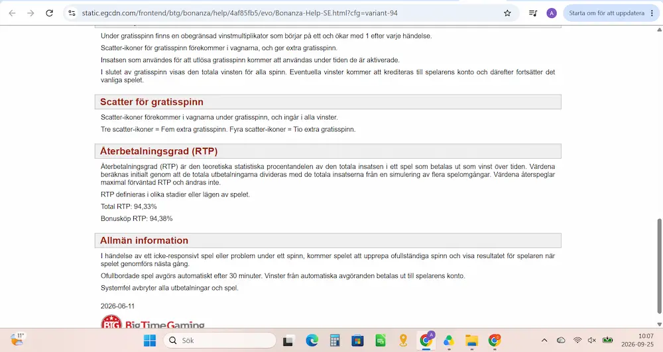Open the green spreadsheet app in taskbar

[x=380, y=340]
